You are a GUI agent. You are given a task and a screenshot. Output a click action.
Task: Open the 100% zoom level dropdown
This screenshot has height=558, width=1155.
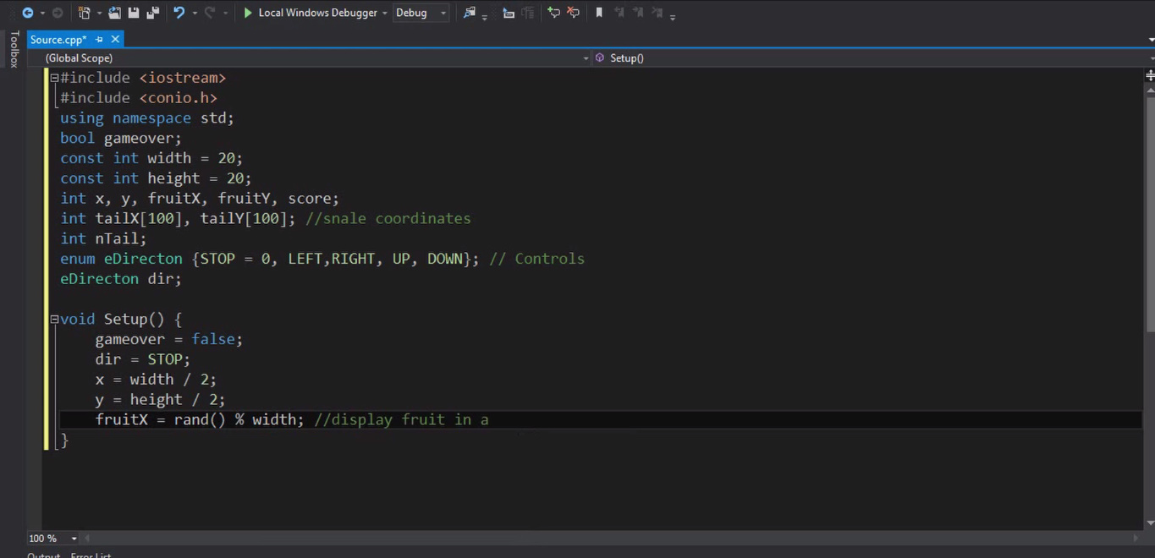click(74, 538)
